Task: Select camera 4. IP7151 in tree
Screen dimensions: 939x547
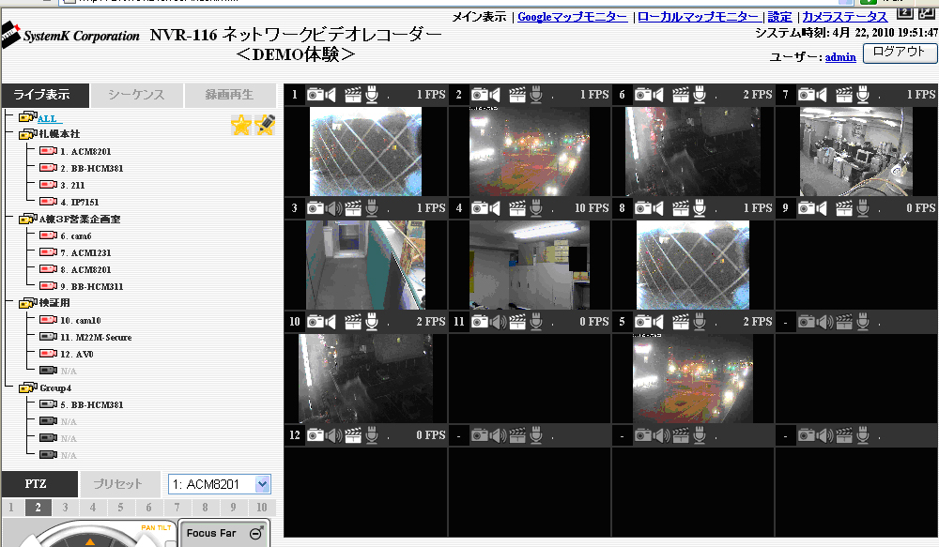Action: [x=80, y=203]
